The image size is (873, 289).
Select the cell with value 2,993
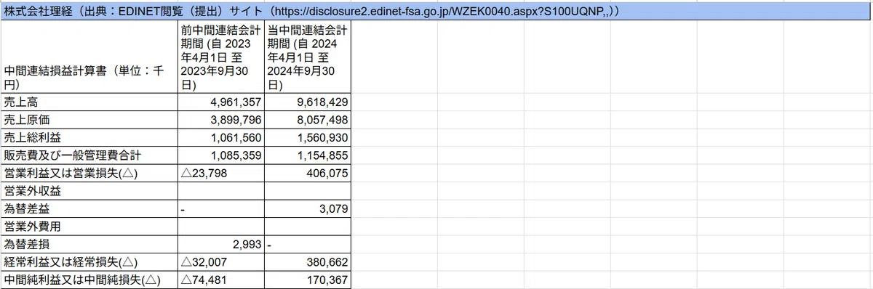pos(221,245)
